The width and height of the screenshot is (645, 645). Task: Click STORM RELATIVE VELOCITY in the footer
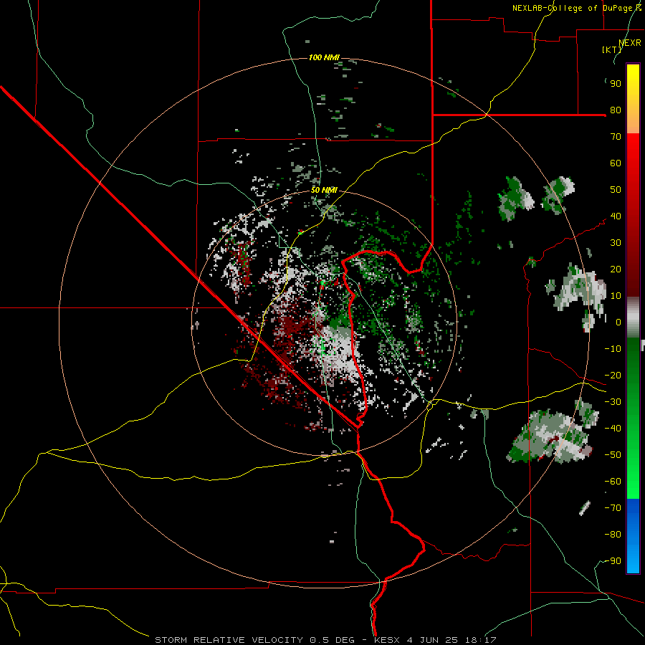(229, 640)
